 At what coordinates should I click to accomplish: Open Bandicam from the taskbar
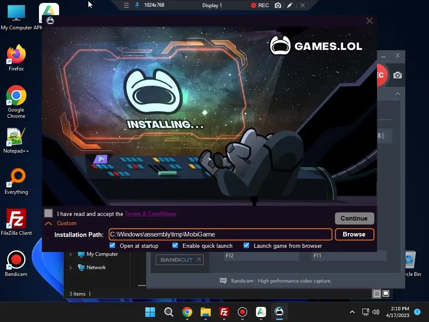(243, 312)
